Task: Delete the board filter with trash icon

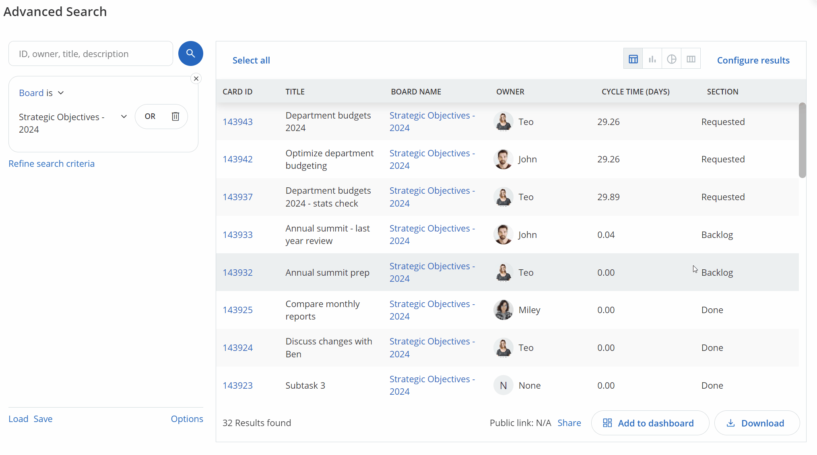Action: coord(175,117)
